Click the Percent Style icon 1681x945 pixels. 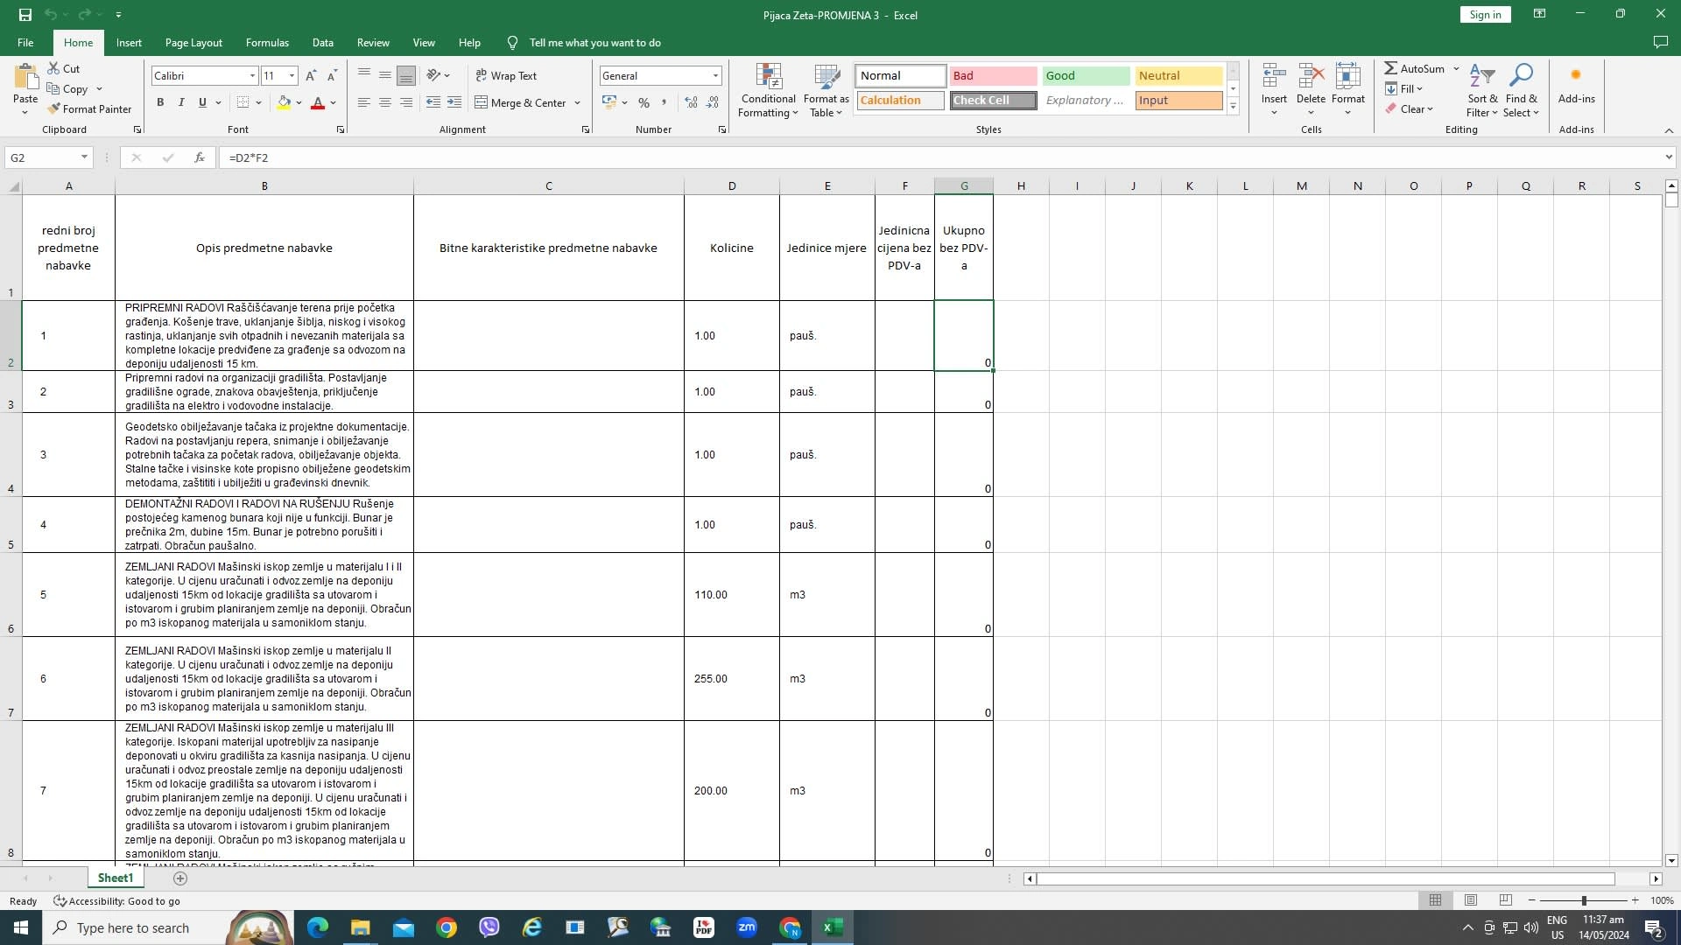(x=644, y=102)
